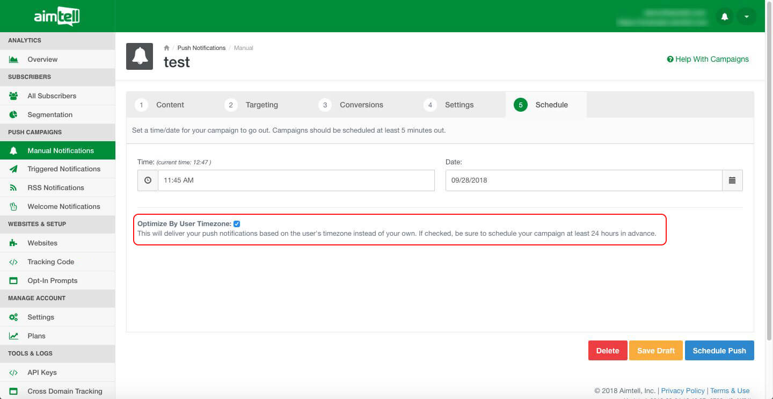Open the notifications bell in header
773x399 pixels.
(x=724, y=17)
